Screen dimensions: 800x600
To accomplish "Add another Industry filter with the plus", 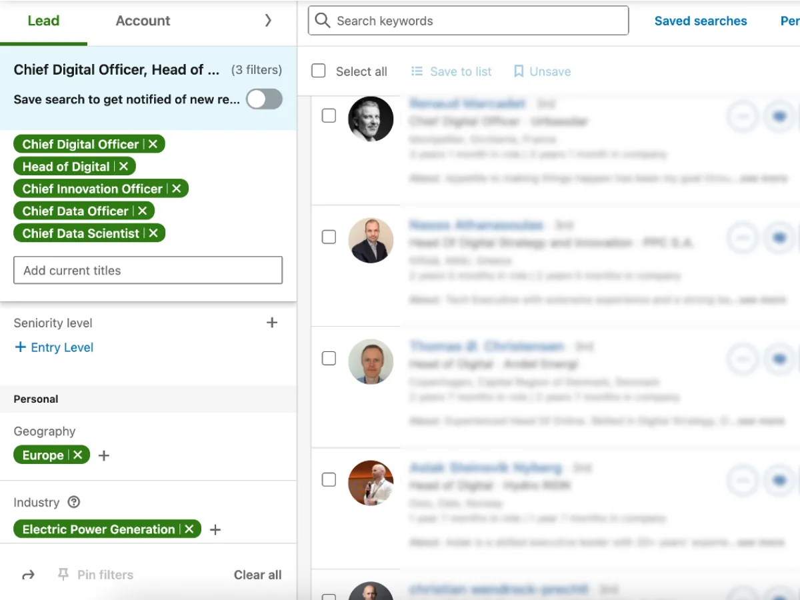I will coord(215,530).
